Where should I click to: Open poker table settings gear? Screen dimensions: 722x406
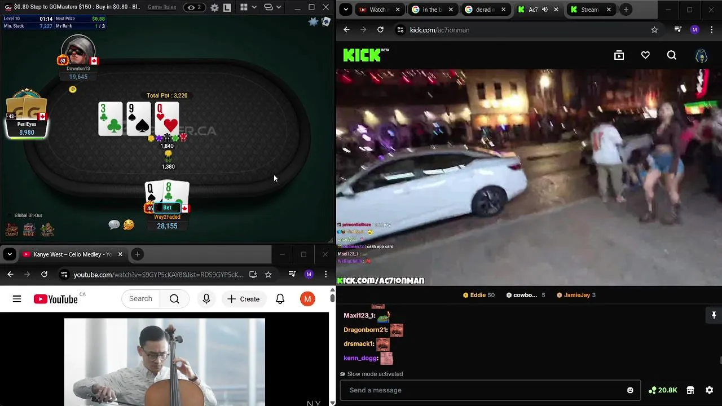[x=214, y=7]
